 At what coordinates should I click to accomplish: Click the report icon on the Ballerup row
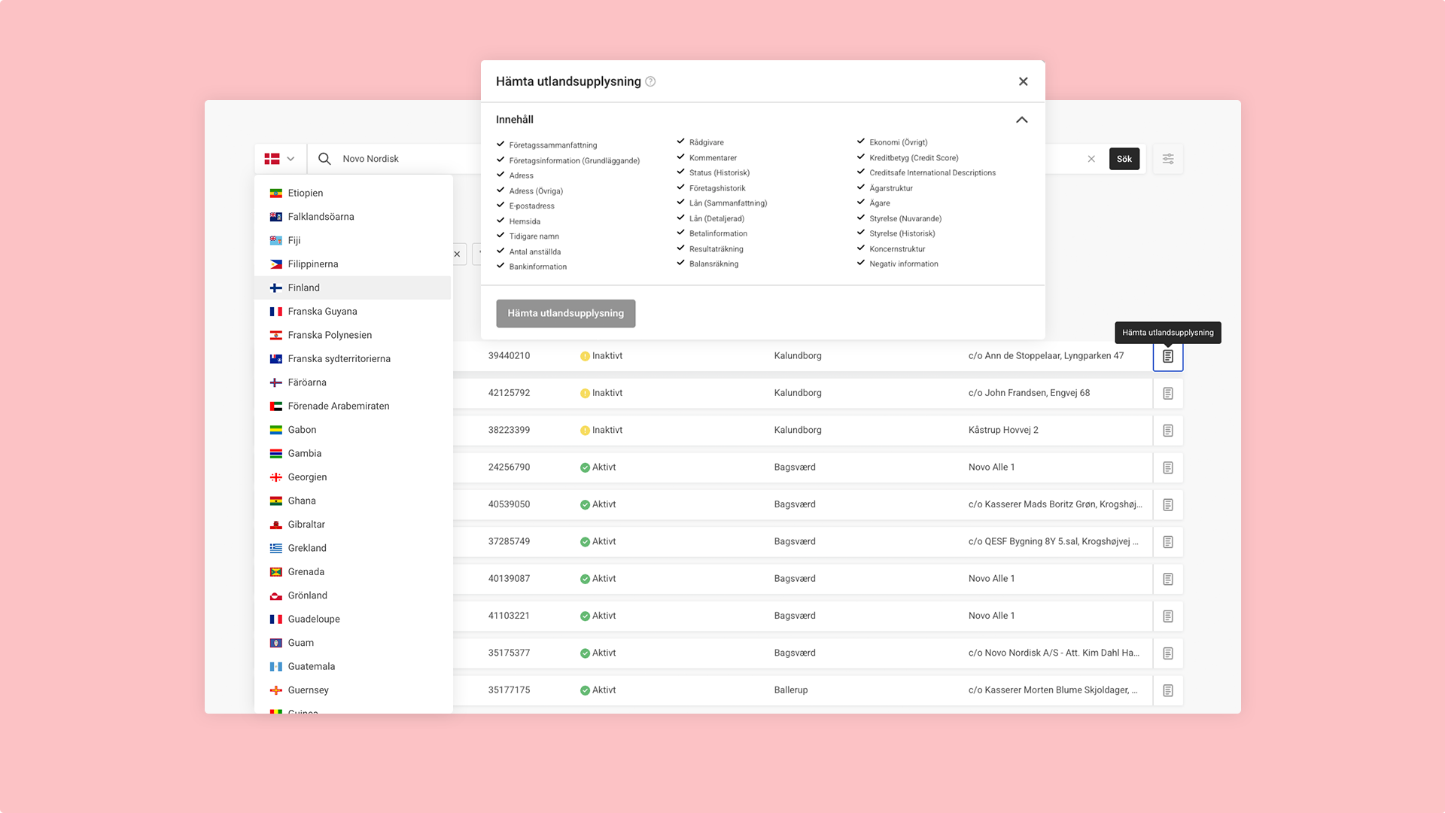pyautogui.click(x=1167, y=690)
